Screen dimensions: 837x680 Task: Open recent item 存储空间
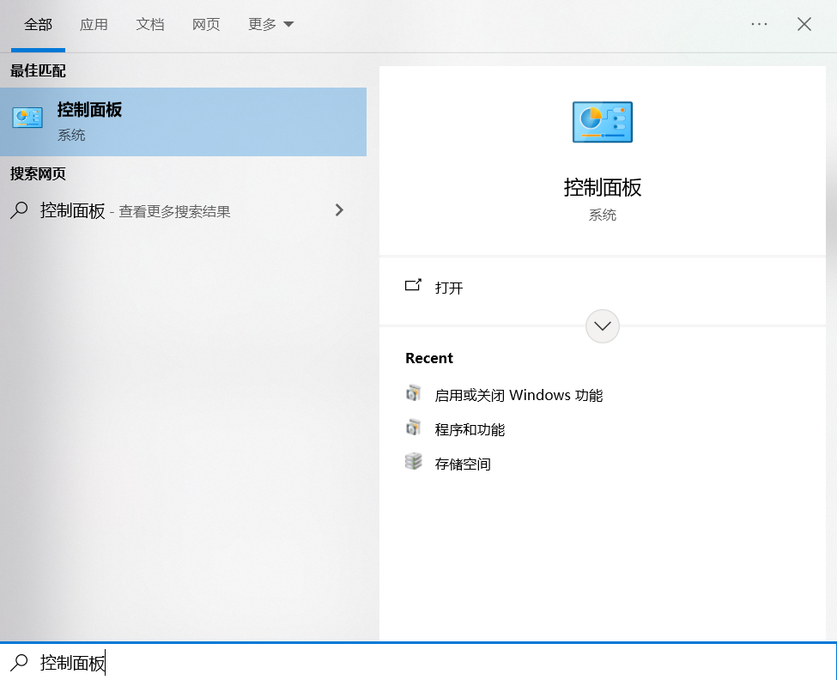463,464
